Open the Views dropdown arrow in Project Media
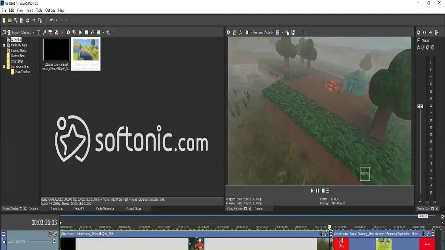This screenshot has width=445, height=250. tap(103, 33)
